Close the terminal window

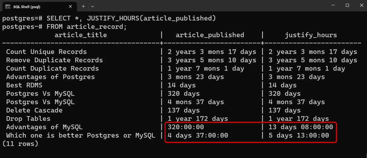point(361,5)
